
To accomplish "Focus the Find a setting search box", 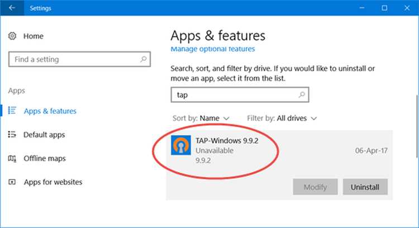I will 79,59.
